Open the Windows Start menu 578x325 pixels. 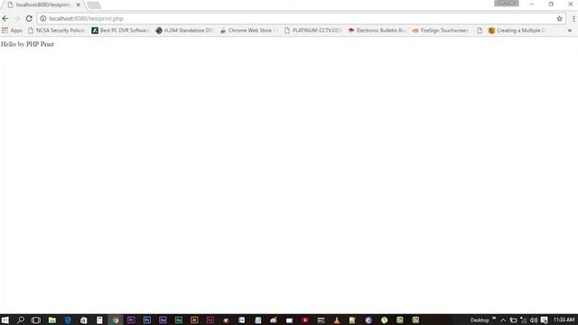pyautogui.click(x=5, y=320)
